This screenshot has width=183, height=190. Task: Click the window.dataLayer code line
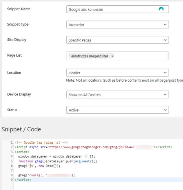57,156
